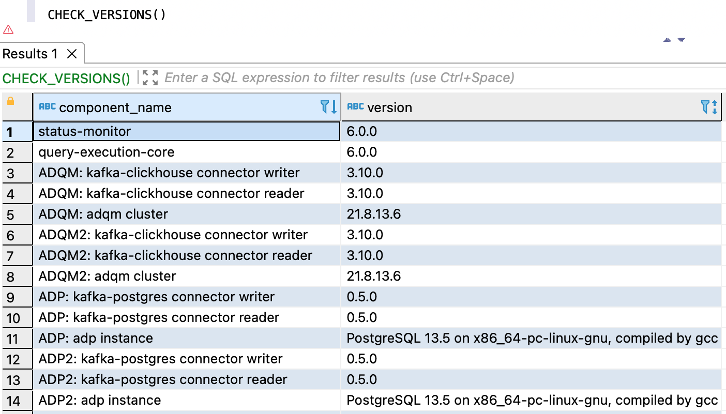Select version 0.5.0 of ADP connector reader
Image resolution: width=726 pixels, height=414 pixels.
click(x=531, y=317)
